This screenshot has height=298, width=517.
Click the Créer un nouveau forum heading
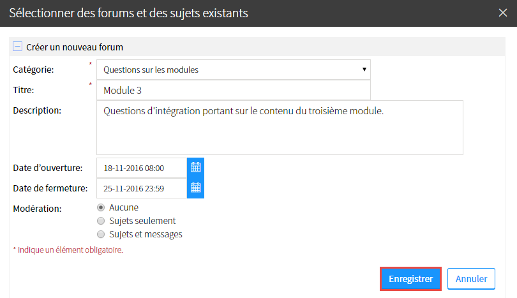(75, 47)
